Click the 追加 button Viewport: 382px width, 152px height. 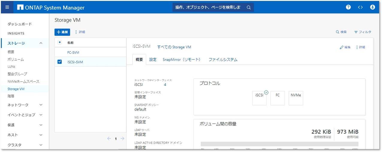[x=62, y=32]
